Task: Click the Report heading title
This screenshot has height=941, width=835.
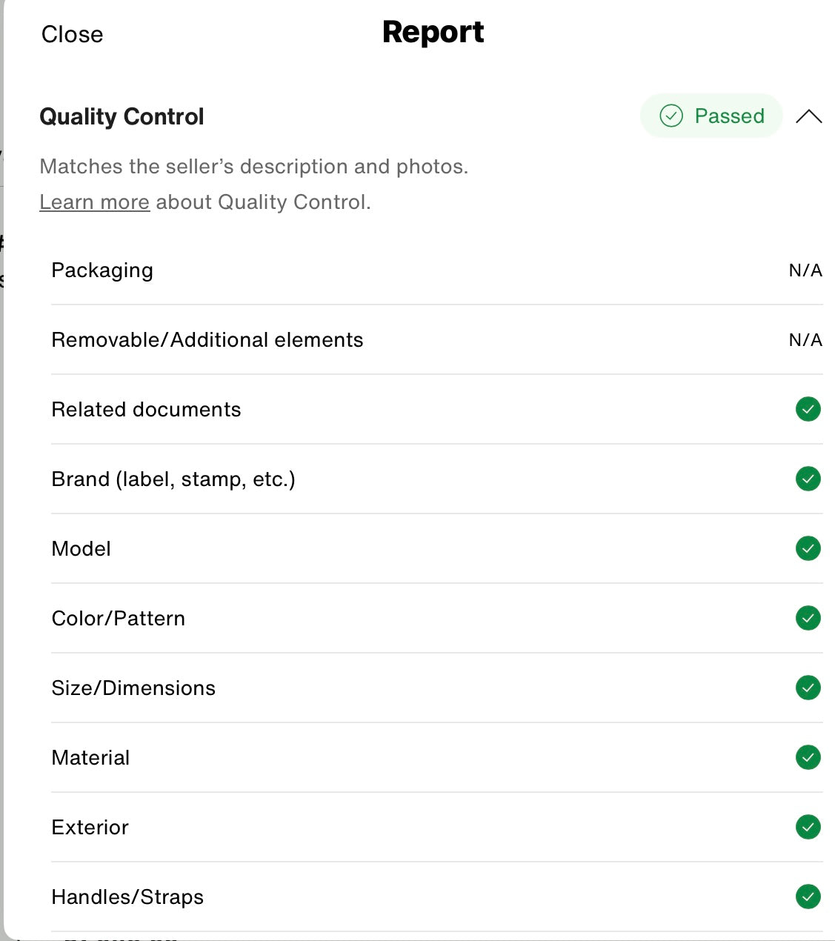Action: click(433, 33)
